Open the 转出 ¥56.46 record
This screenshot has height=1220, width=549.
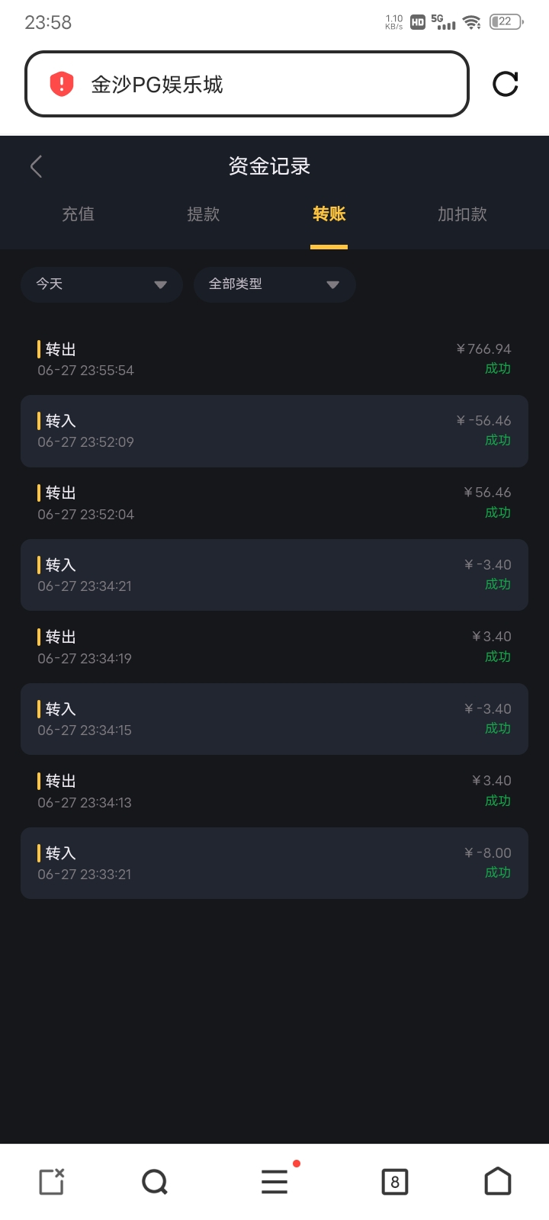click(274, 503)
